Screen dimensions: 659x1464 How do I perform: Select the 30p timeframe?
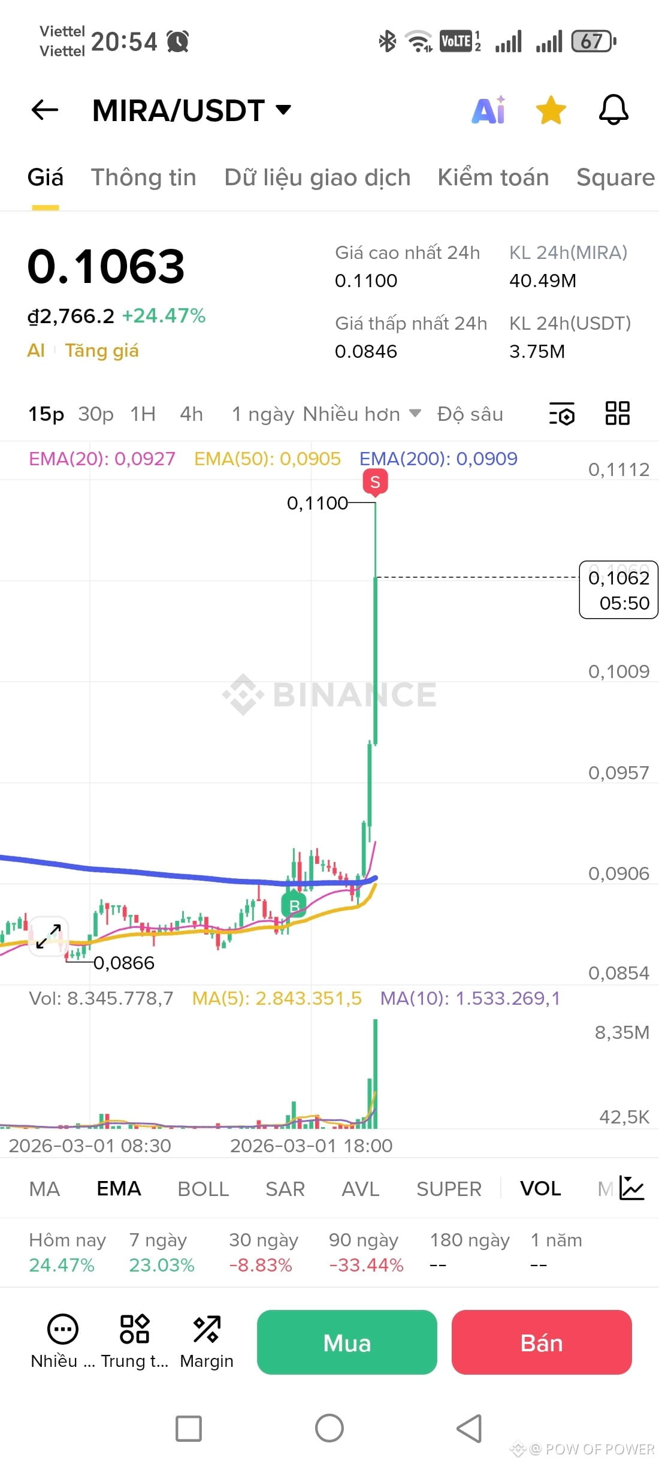coord(96,414)
